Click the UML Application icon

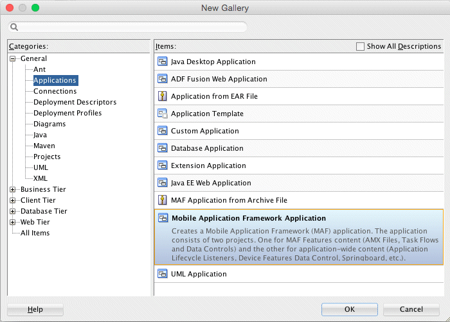coord(163,275)
